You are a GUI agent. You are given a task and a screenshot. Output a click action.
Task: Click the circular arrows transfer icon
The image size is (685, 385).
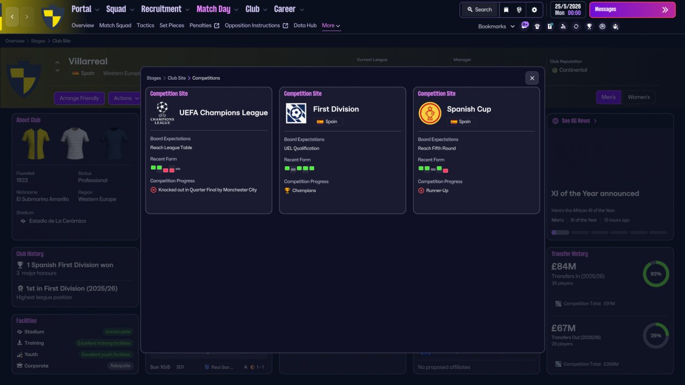click(x=576, y=26)
